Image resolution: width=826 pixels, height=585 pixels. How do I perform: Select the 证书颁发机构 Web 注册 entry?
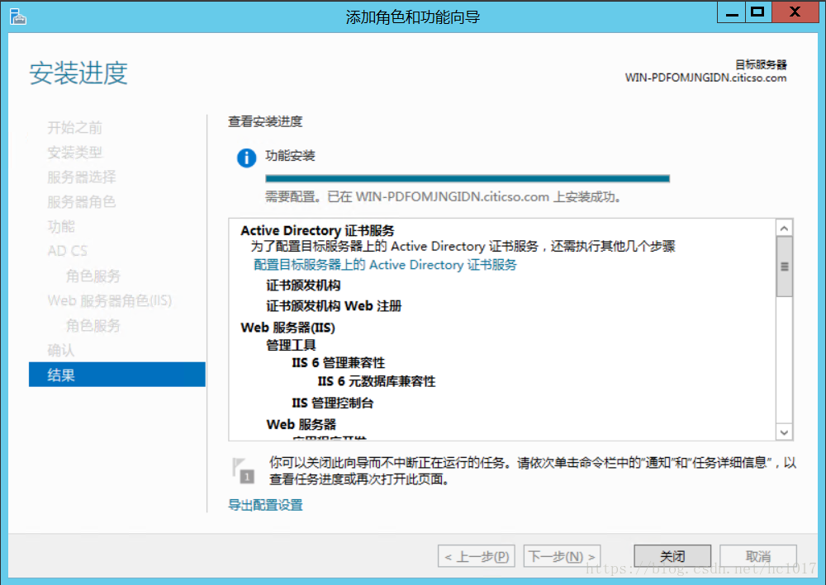tap(334, 305)
